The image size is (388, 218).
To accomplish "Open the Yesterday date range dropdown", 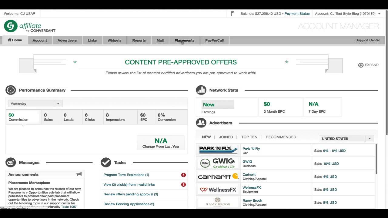I will pyautogui.click(x=35, y=104).
